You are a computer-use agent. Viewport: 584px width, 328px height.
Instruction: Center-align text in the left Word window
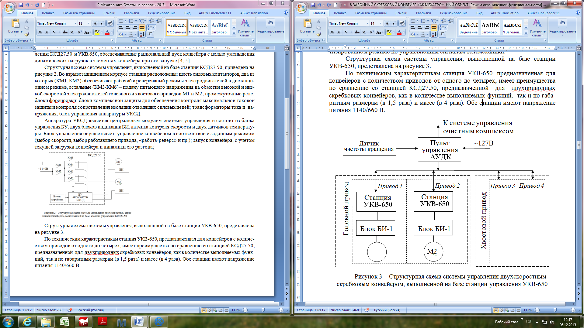(x=128, y=28)
